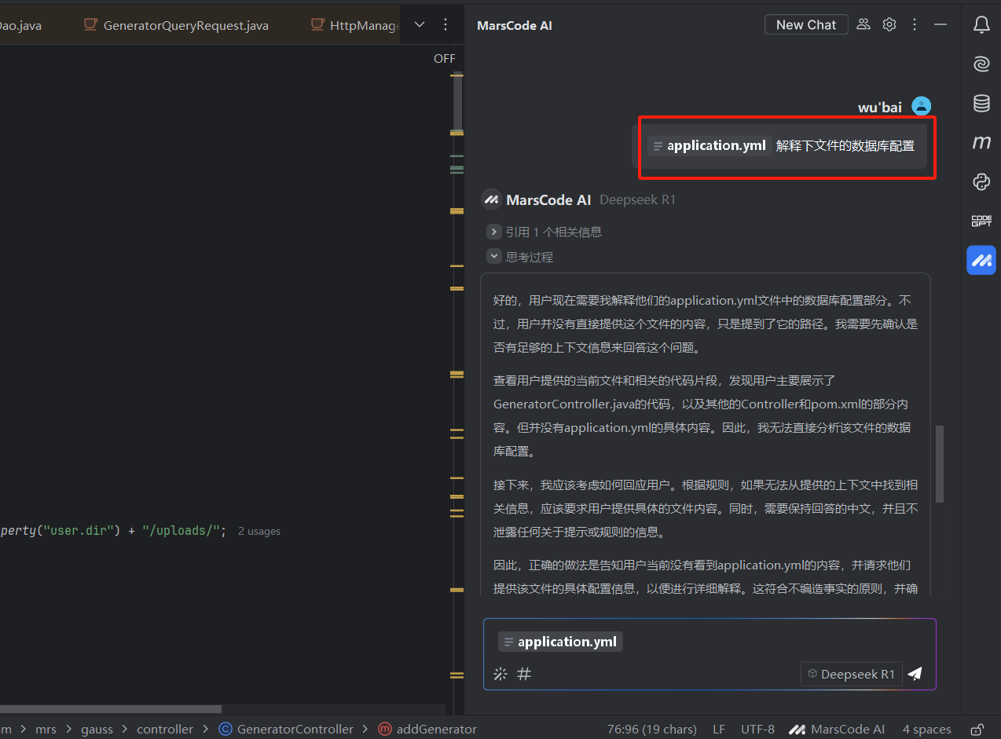The image size is (1001, 739).
Task: Show hidden editor tabs dropdown chevron
Action: (420, 24)
